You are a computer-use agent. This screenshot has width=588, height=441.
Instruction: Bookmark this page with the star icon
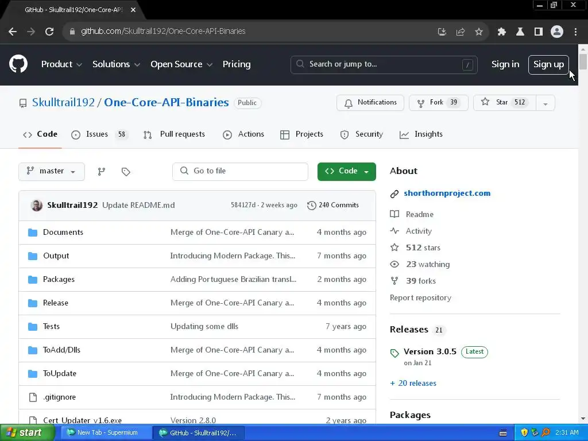[479, 32]
